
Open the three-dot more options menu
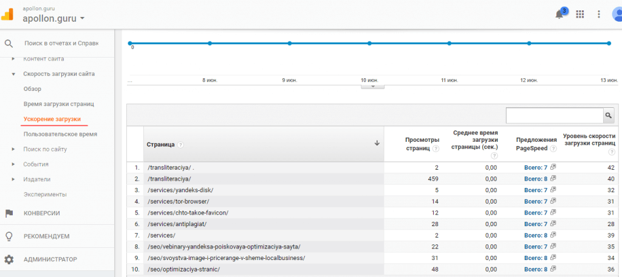[599, 15]
